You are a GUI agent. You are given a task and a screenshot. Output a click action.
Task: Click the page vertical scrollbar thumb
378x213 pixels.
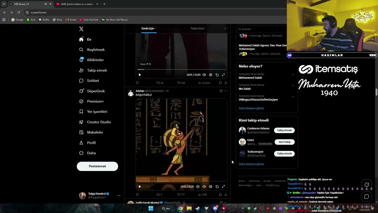click(377, 92)
